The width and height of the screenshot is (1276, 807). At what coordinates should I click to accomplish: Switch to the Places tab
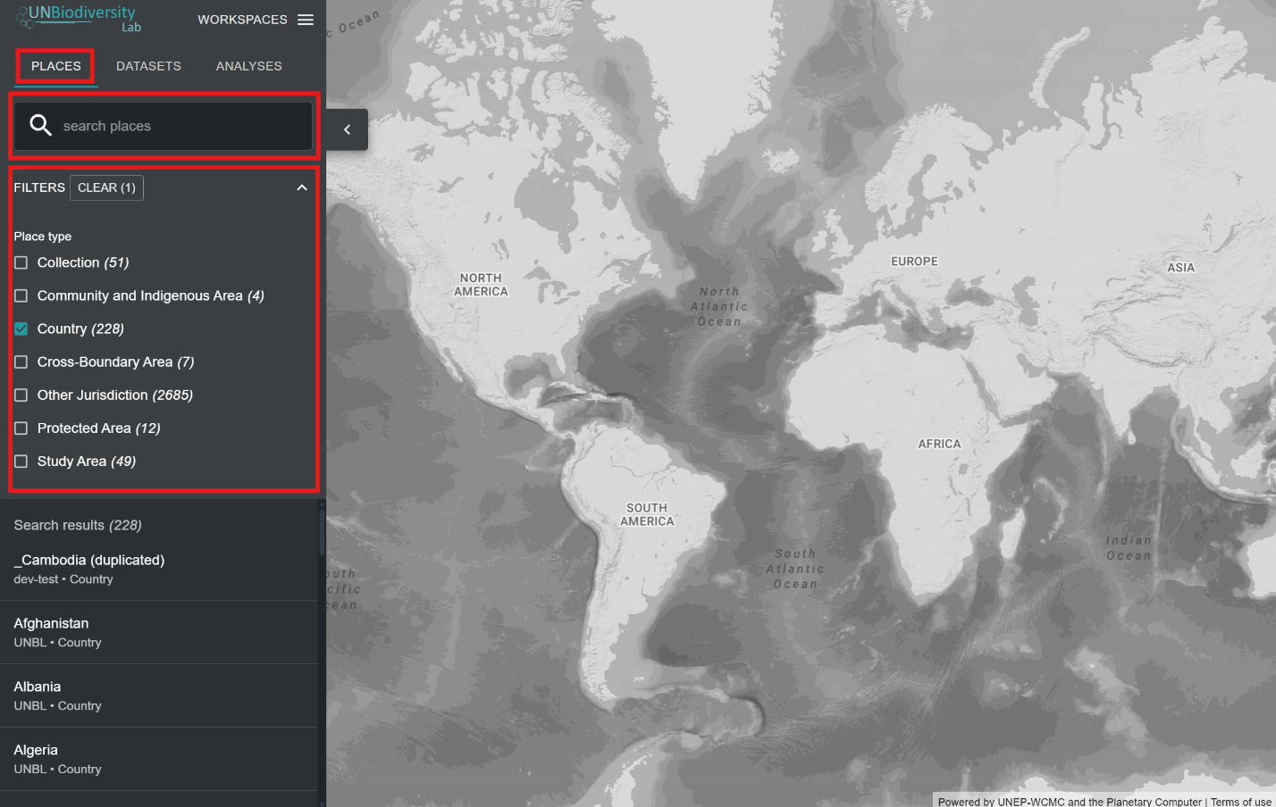click(x=56, y=66)
